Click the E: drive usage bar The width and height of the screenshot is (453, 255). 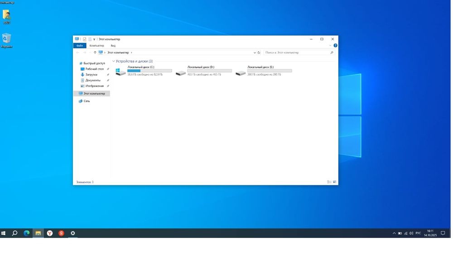point(270,71)
